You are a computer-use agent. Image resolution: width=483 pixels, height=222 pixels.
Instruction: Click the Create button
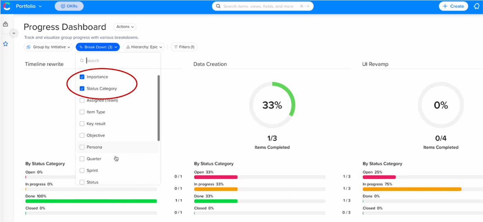click(453, 6)
